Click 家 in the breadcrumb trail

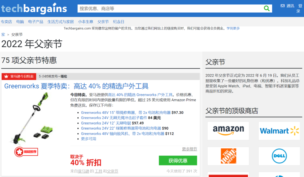click(3, 34)
